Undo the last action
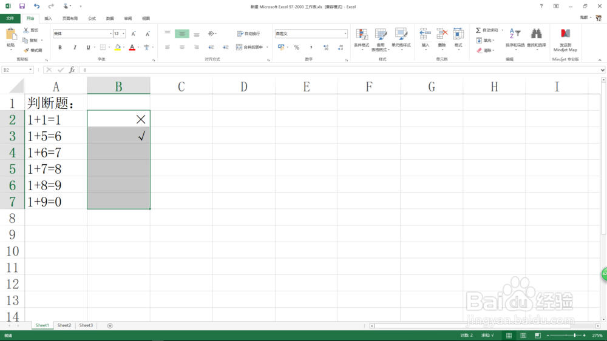 click(x=36, y=6)
